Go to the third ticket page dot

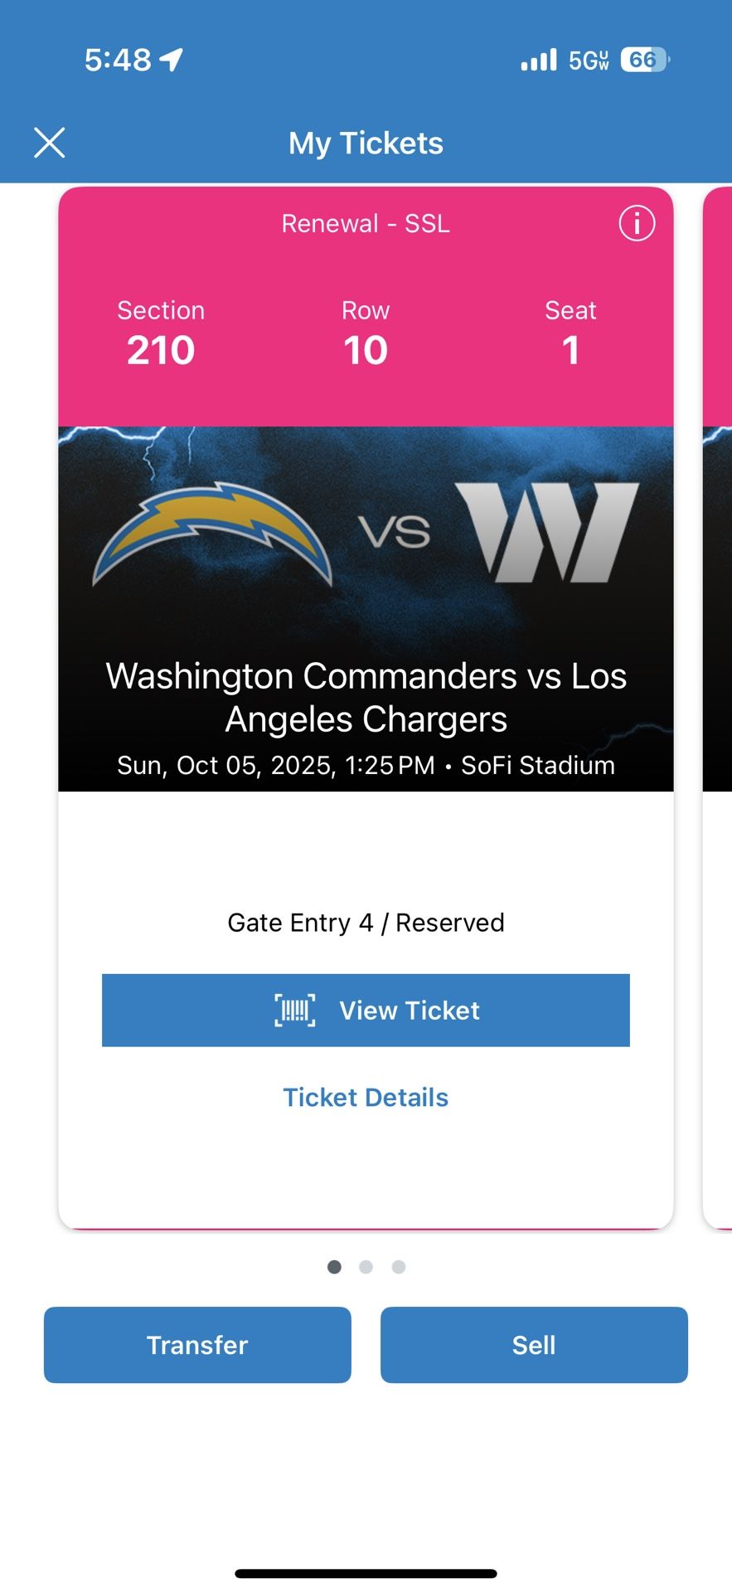[x=399, y=1267]
